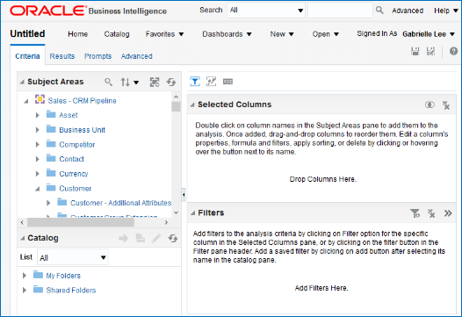This screenshot has width=462, height=317.
Task: Collapse left pane with splitter arrow
Action: pos(184,194)
